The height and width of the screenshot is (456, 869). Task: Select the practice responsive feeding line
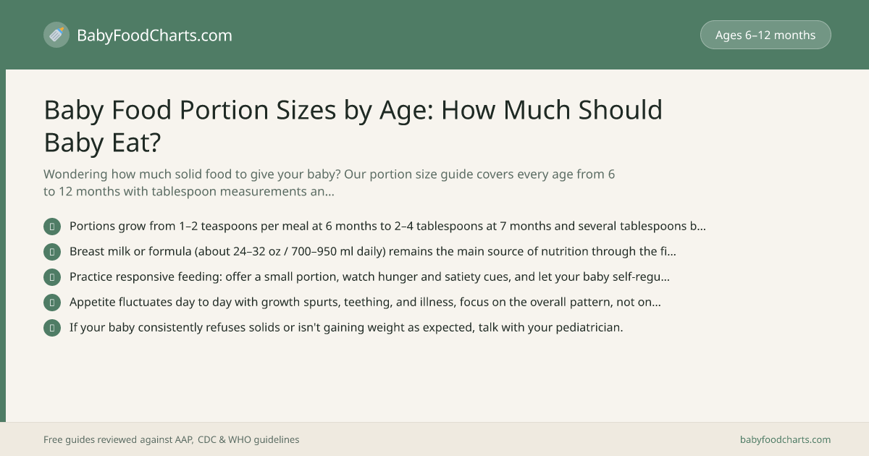click(369, 276)
